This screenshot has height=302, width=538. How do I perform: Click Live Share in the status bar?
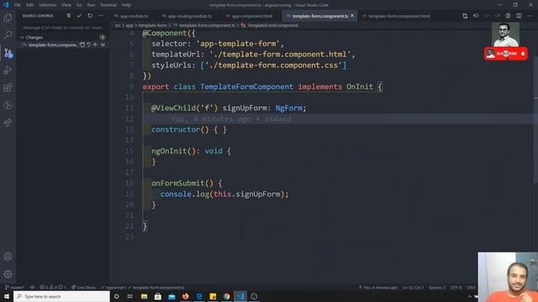pos(83,287)
